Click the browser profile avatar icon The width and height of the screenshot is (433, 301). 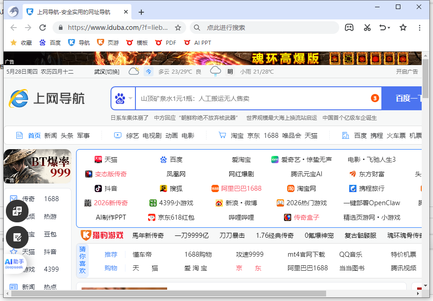(x=13, y=12)
